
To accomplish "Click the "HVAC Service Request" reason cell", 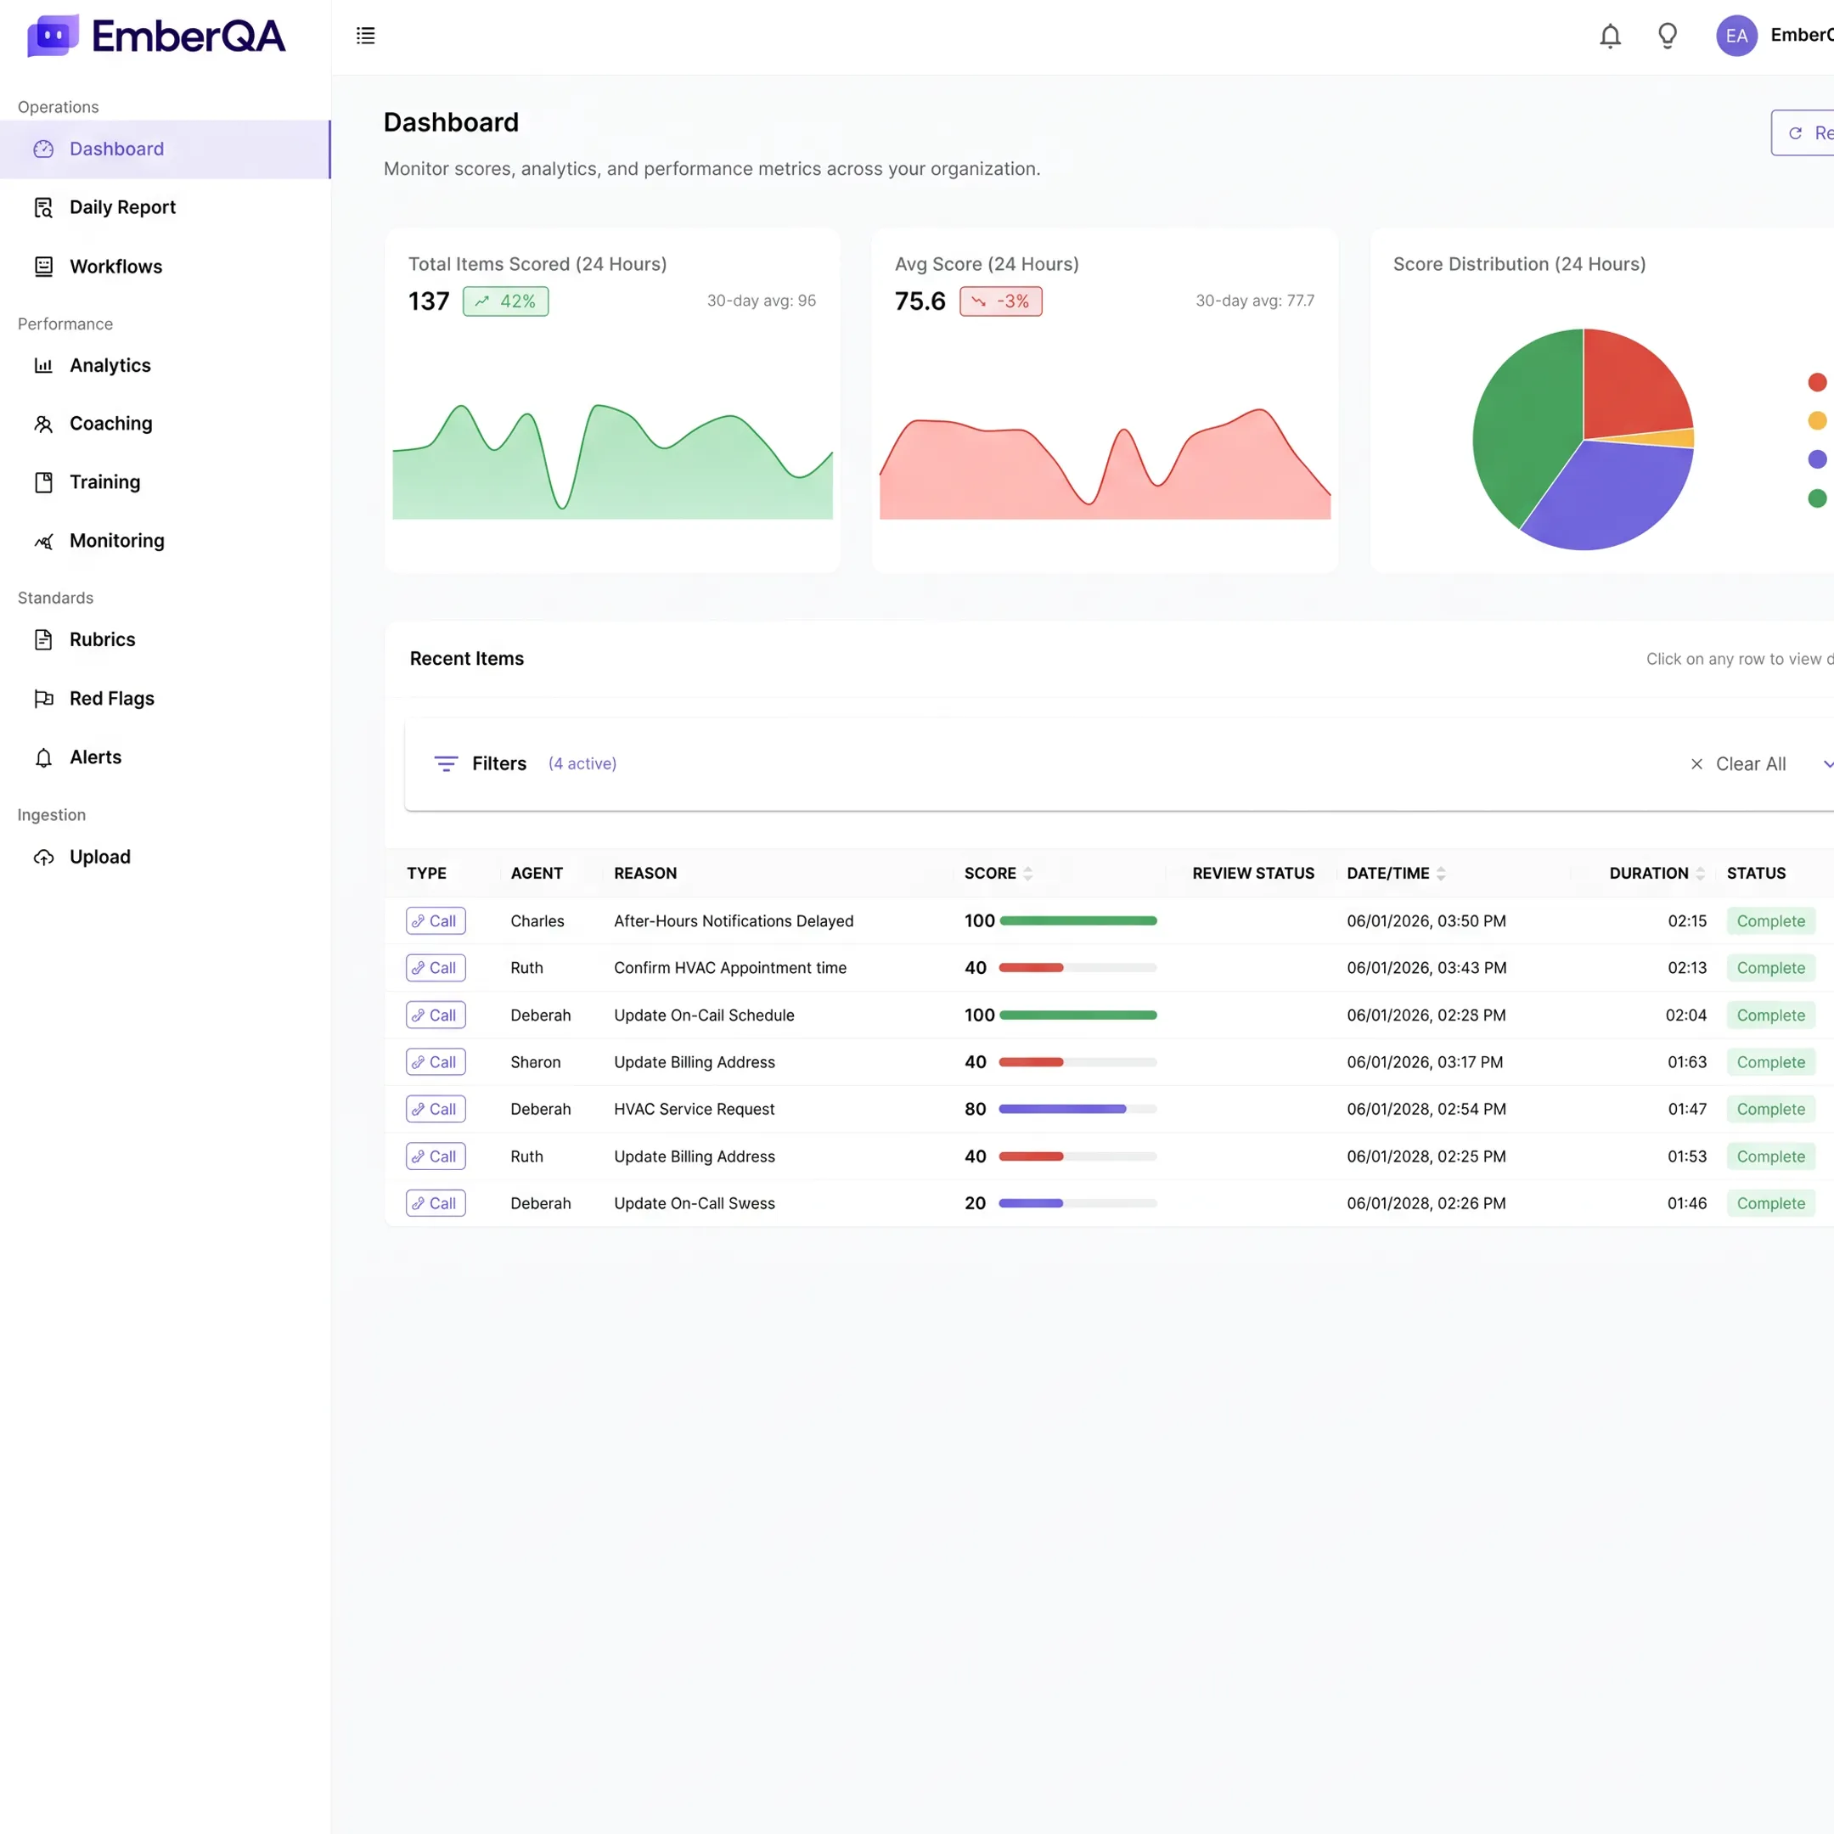I will pos(694,1109).
